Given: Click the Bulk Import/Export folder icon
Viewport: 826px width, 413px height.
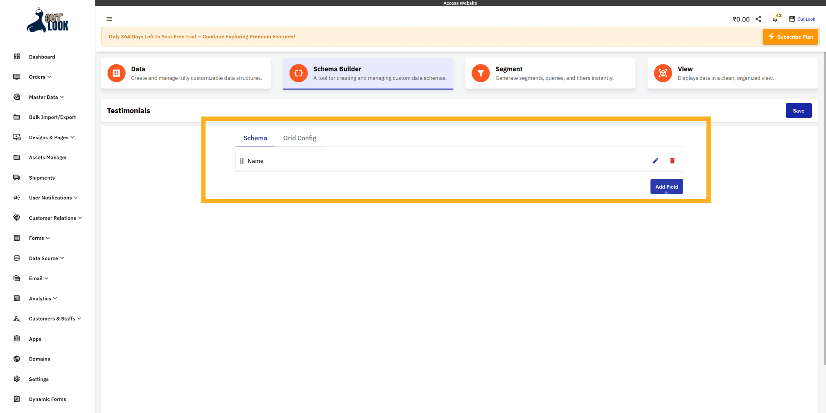Looking at the screenshot, I should click(x=17, y=117).
